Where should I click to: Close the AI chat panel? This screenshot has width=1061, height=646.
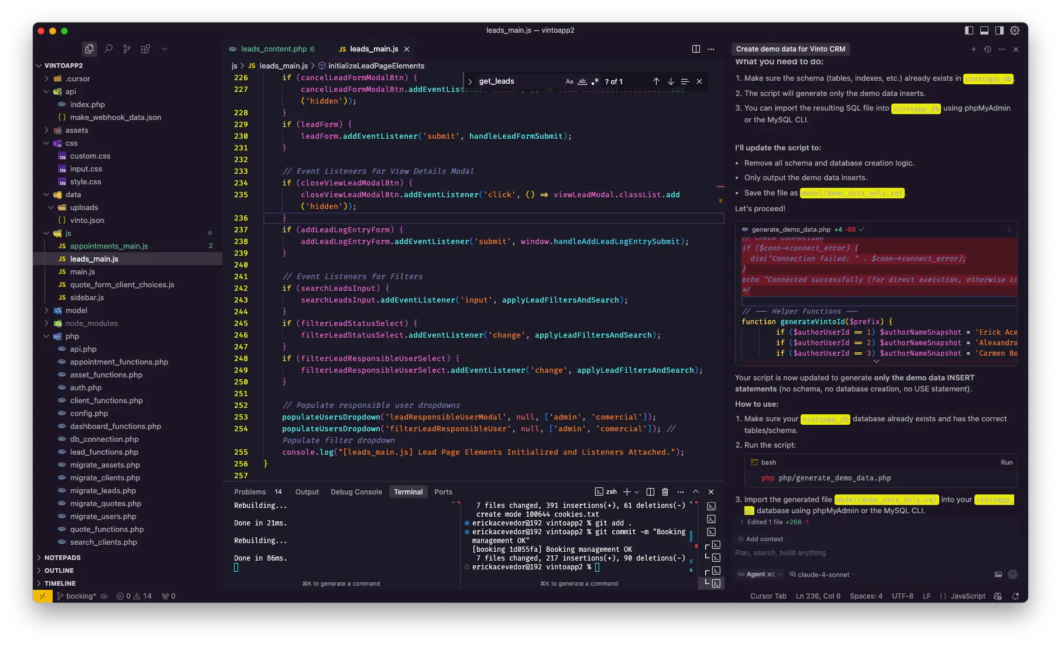tap(1016, 49)
